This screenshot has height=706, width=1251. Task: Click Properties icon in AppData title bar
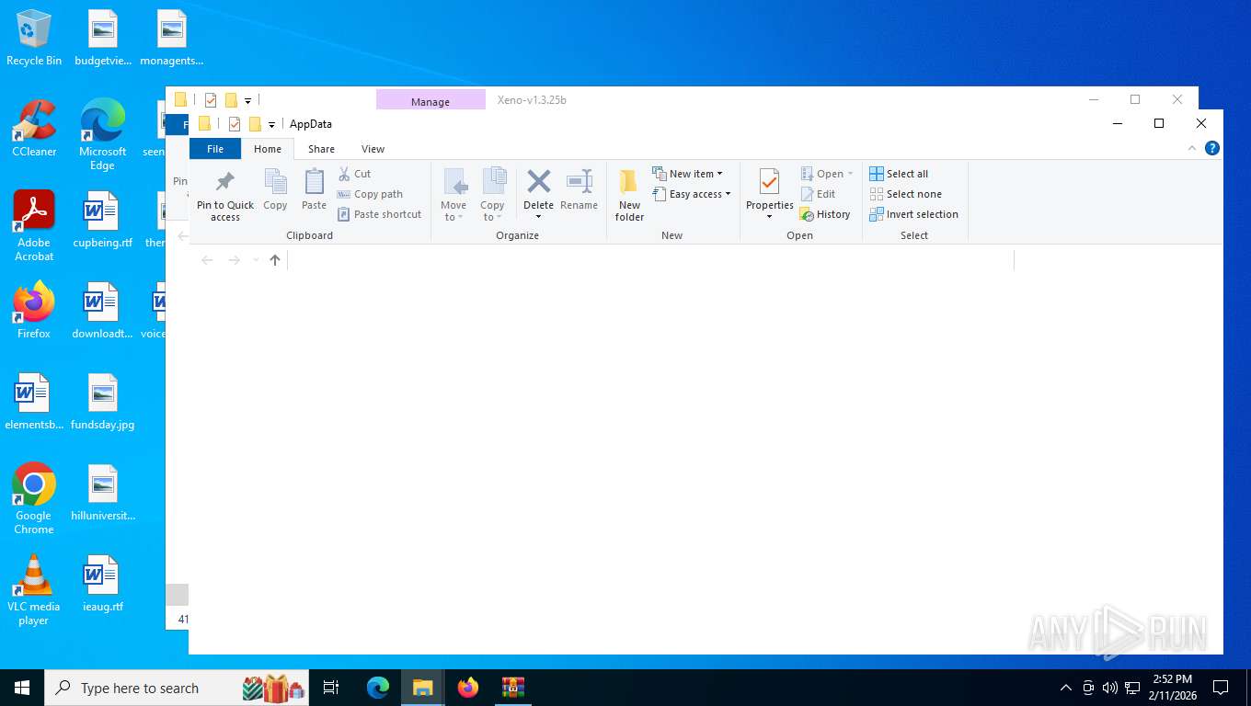[x=234, y=124]
